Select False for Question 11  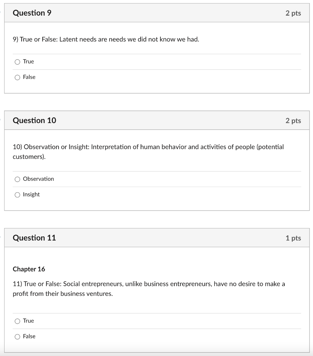click(x=17, y=337)
